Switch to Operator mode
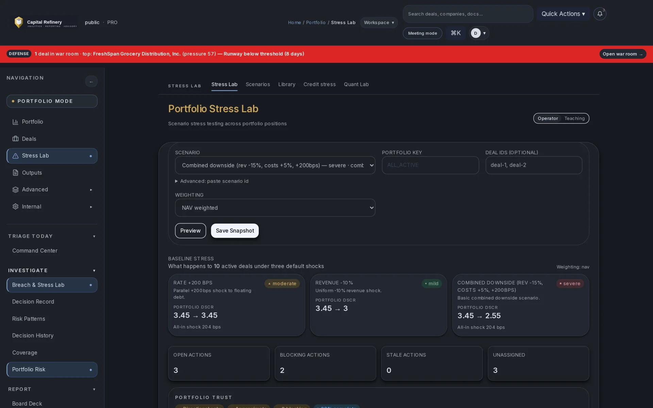This screenshot has width=653, height=408. 548,118
